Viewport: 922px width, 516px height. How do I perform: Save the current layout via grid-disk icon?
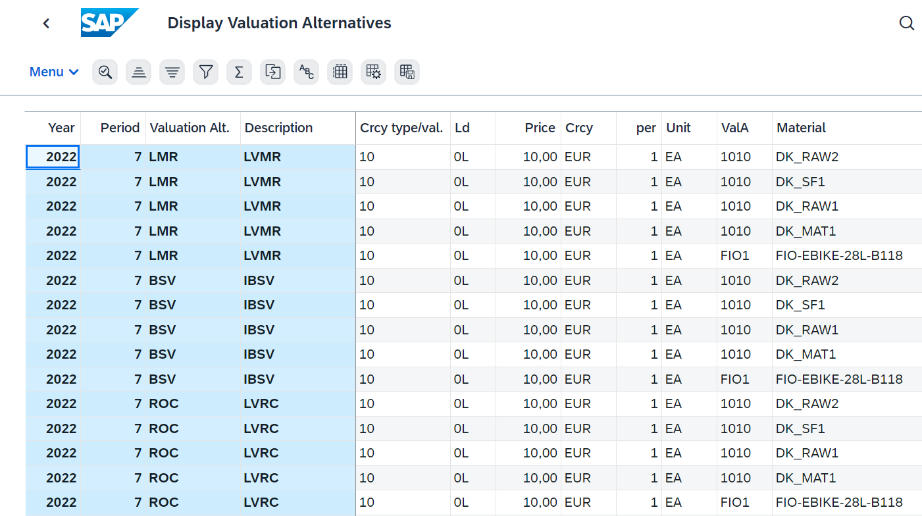407,72
